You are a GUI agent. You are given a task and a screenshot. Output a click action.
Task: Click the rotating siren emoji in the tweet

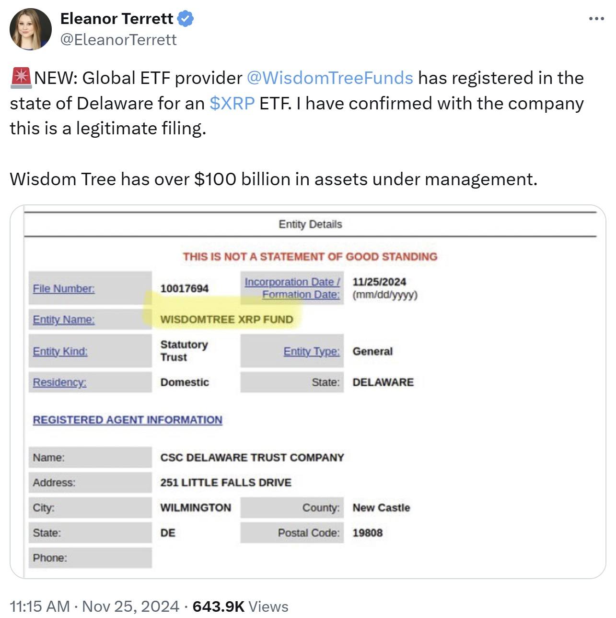coord(21,77)
